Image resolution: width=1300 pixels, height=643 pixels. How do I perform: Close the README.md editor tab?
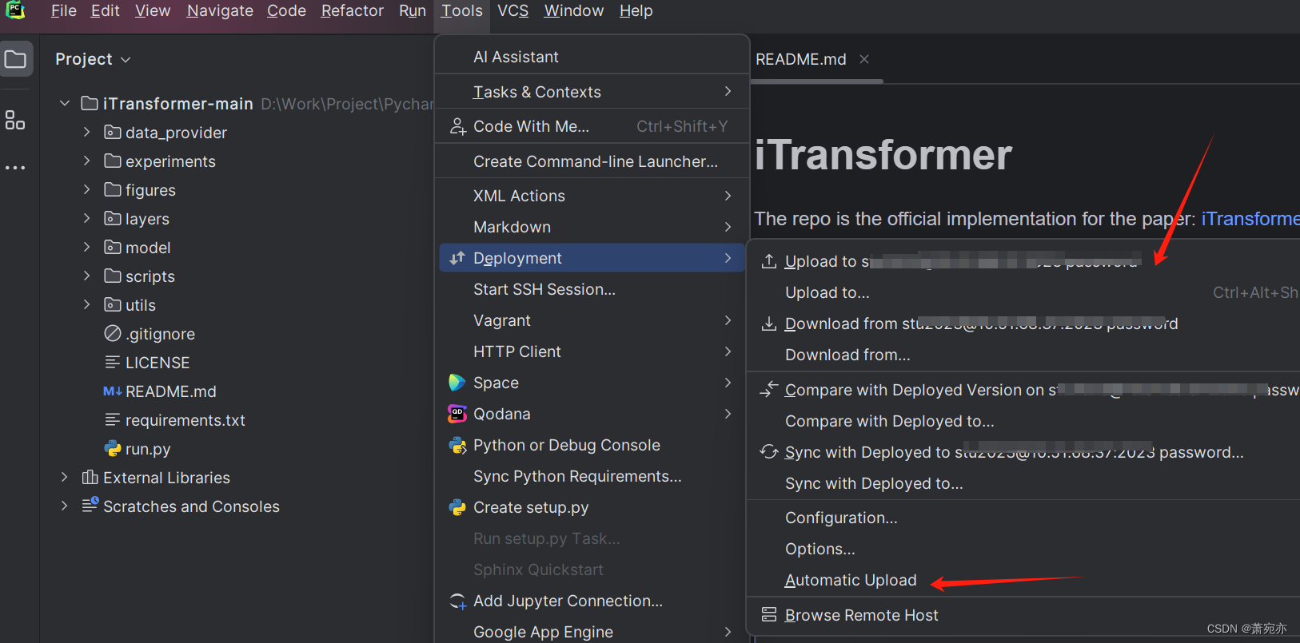[x=864, y=59]
